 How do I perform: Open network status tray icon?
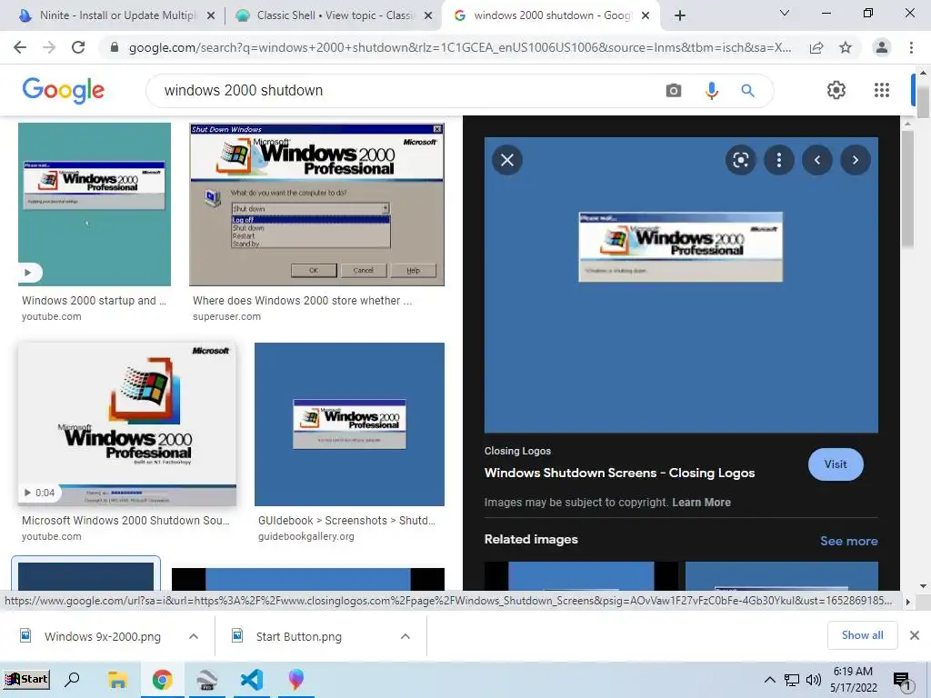(x=792, y=680)
